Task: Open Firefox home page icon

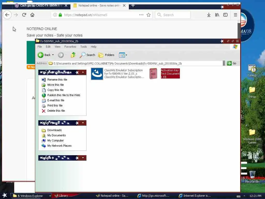Action: (x=32, y=15)
